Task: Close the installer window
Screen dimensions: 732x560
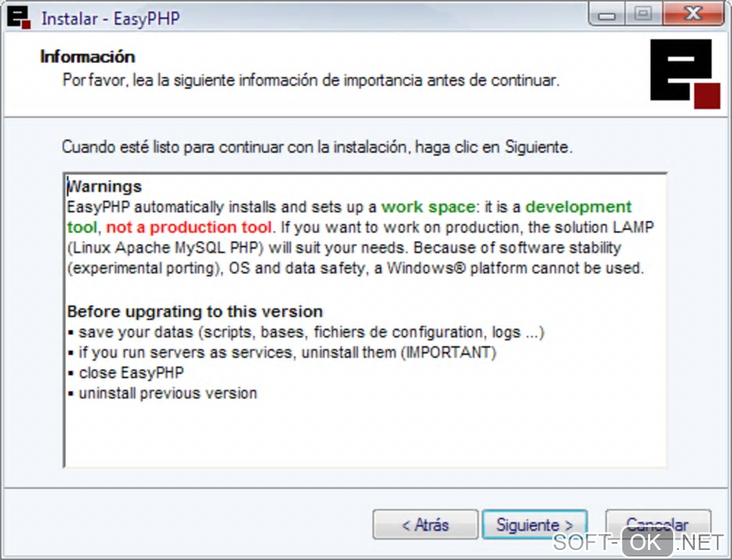Action: tap(693, 14)
